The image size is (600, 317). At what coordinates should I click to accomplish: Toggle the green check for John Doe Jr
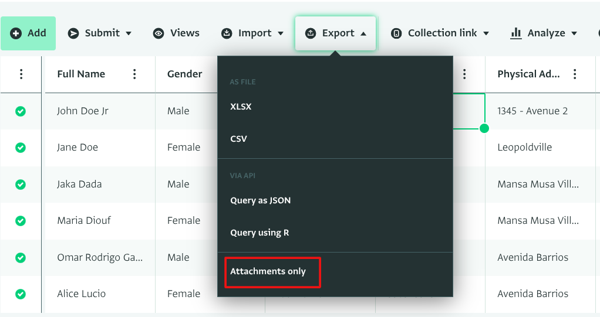pyautogui.click(x=21, y=111)
